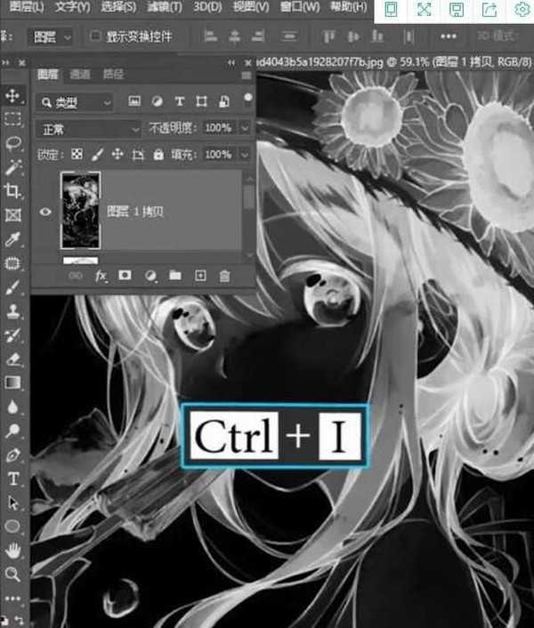Delete layer using trash icon

(x=224, y=277)
